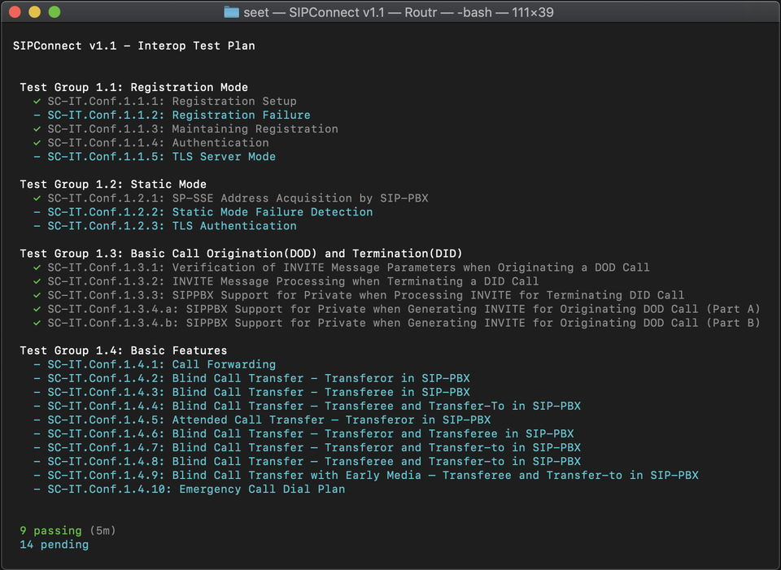Select 'Test Group 1.1: Registration Mode' line
The height and width of the screenshot is (570, 781).
click(x=134, y=87)
